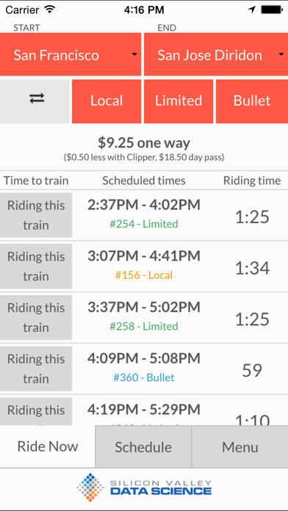Viewport: 288px width, 511px height.
Task: Toggle the Bullet train filter
Action: (252, 101)
